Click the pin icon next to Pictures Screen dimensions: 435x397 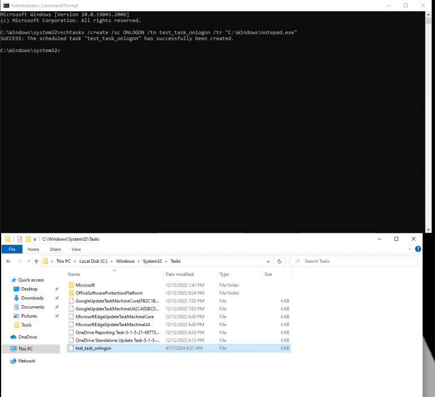point(57,316)
